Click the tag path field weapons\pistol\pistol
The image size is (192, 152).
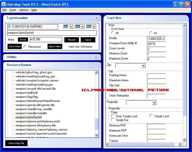(52, 33)
